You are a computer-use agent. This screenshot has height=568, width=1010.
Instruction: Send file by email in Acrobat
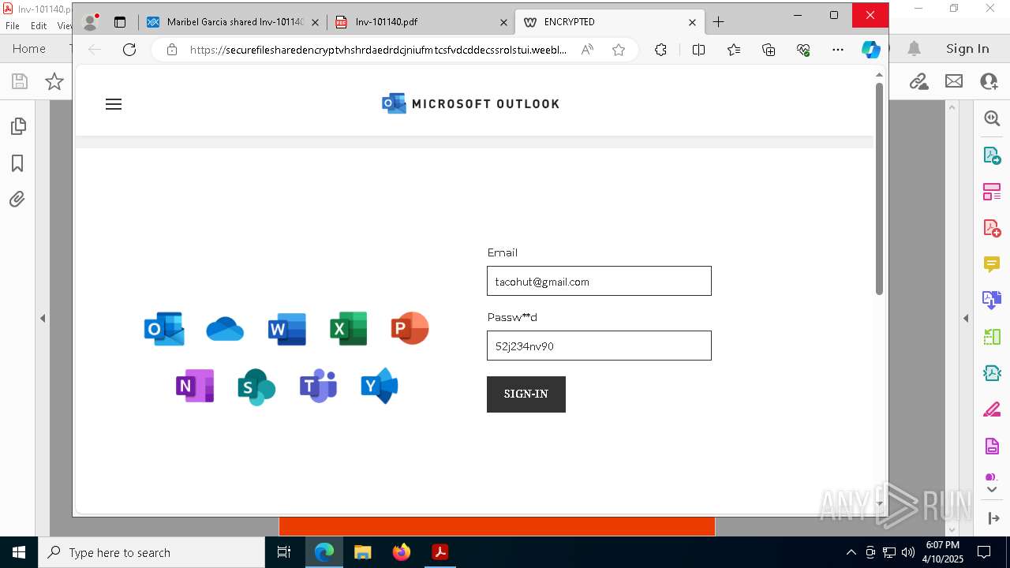[x=954, y=81]
